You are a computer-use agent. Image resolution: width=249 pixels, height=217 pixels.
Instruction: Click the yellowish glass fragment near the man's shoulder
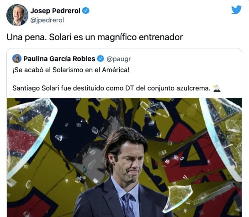[x=178, y=198]
